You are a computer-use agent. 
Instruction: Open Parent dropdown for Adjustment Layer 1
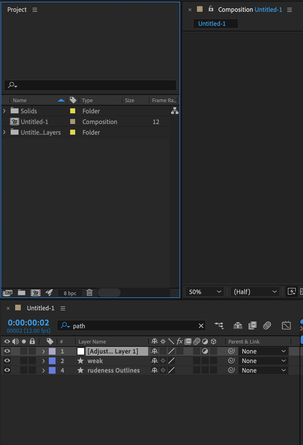[x=264, y=351]
